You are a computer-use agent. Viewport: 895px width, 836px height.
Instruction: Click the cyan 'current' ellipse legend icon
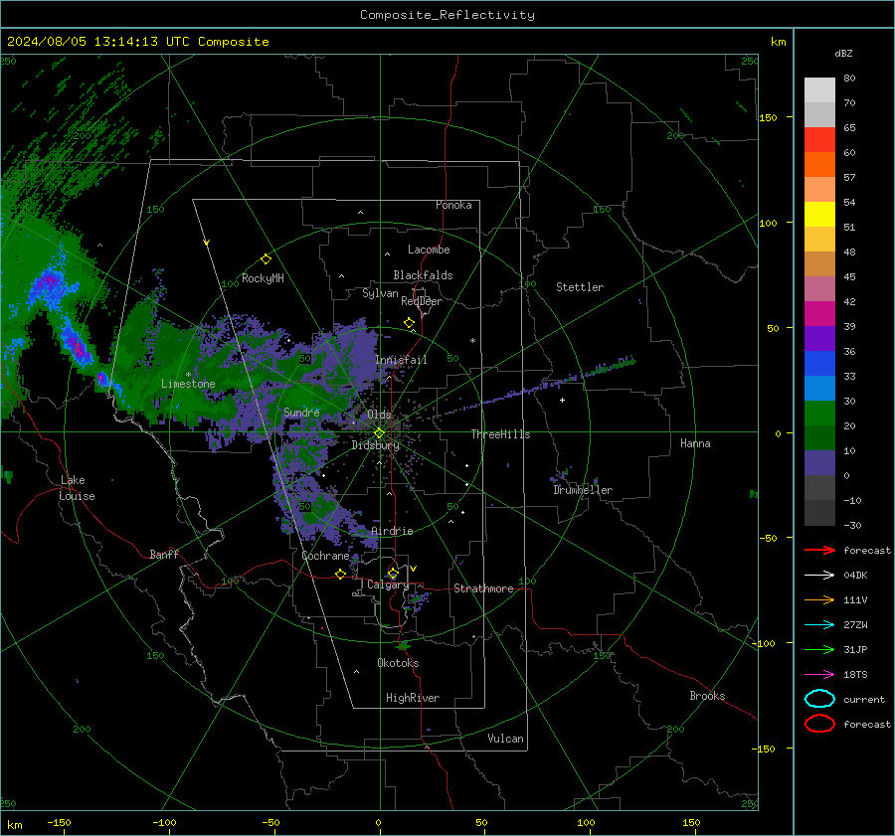point(819,699)
